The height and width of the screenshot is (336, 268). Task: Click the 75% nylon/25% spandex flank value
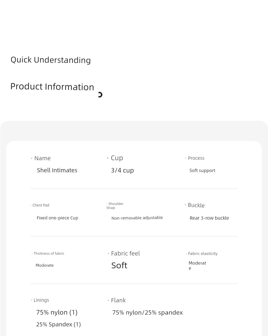tap(147, 313)
